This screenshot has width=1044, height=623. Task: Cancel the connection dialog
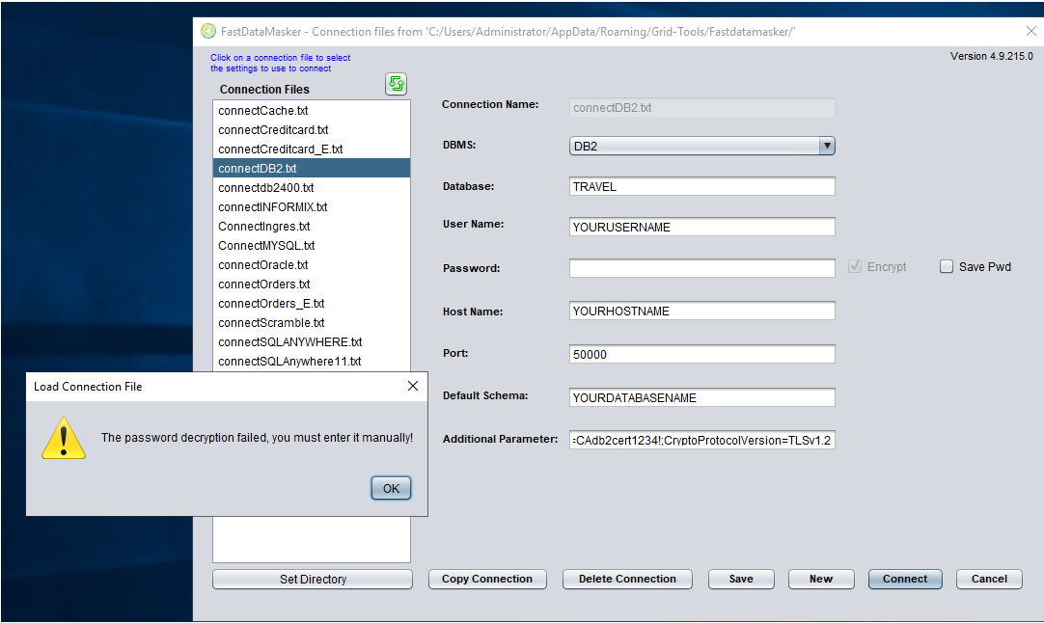tap(989, 579)
